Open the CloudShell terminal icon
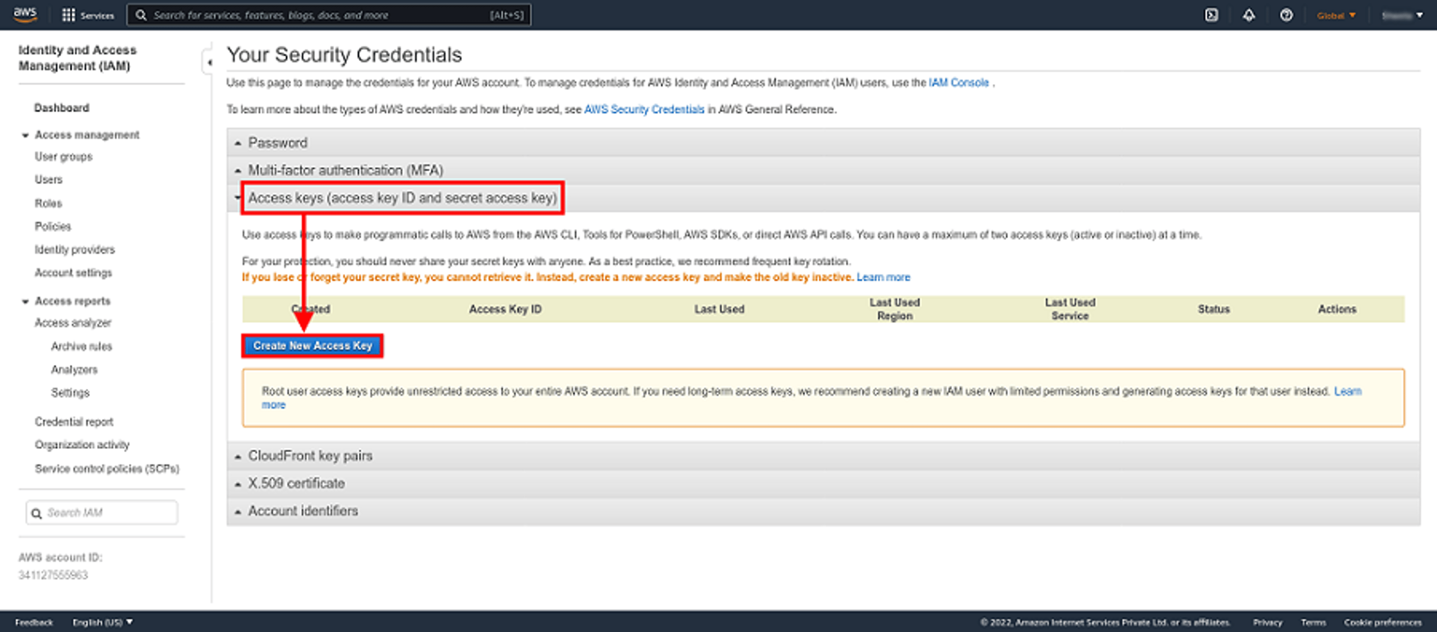1437x632 pixels. [1212, 15]
